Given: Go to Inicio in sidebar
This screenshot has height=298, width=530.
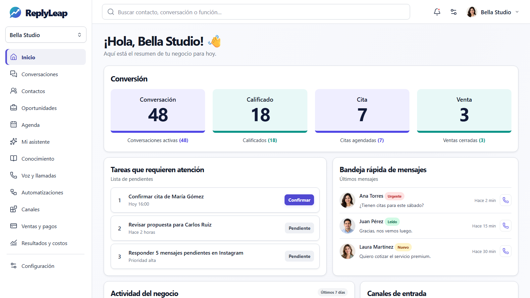Looking at the screenshot, I should [46, 57].
